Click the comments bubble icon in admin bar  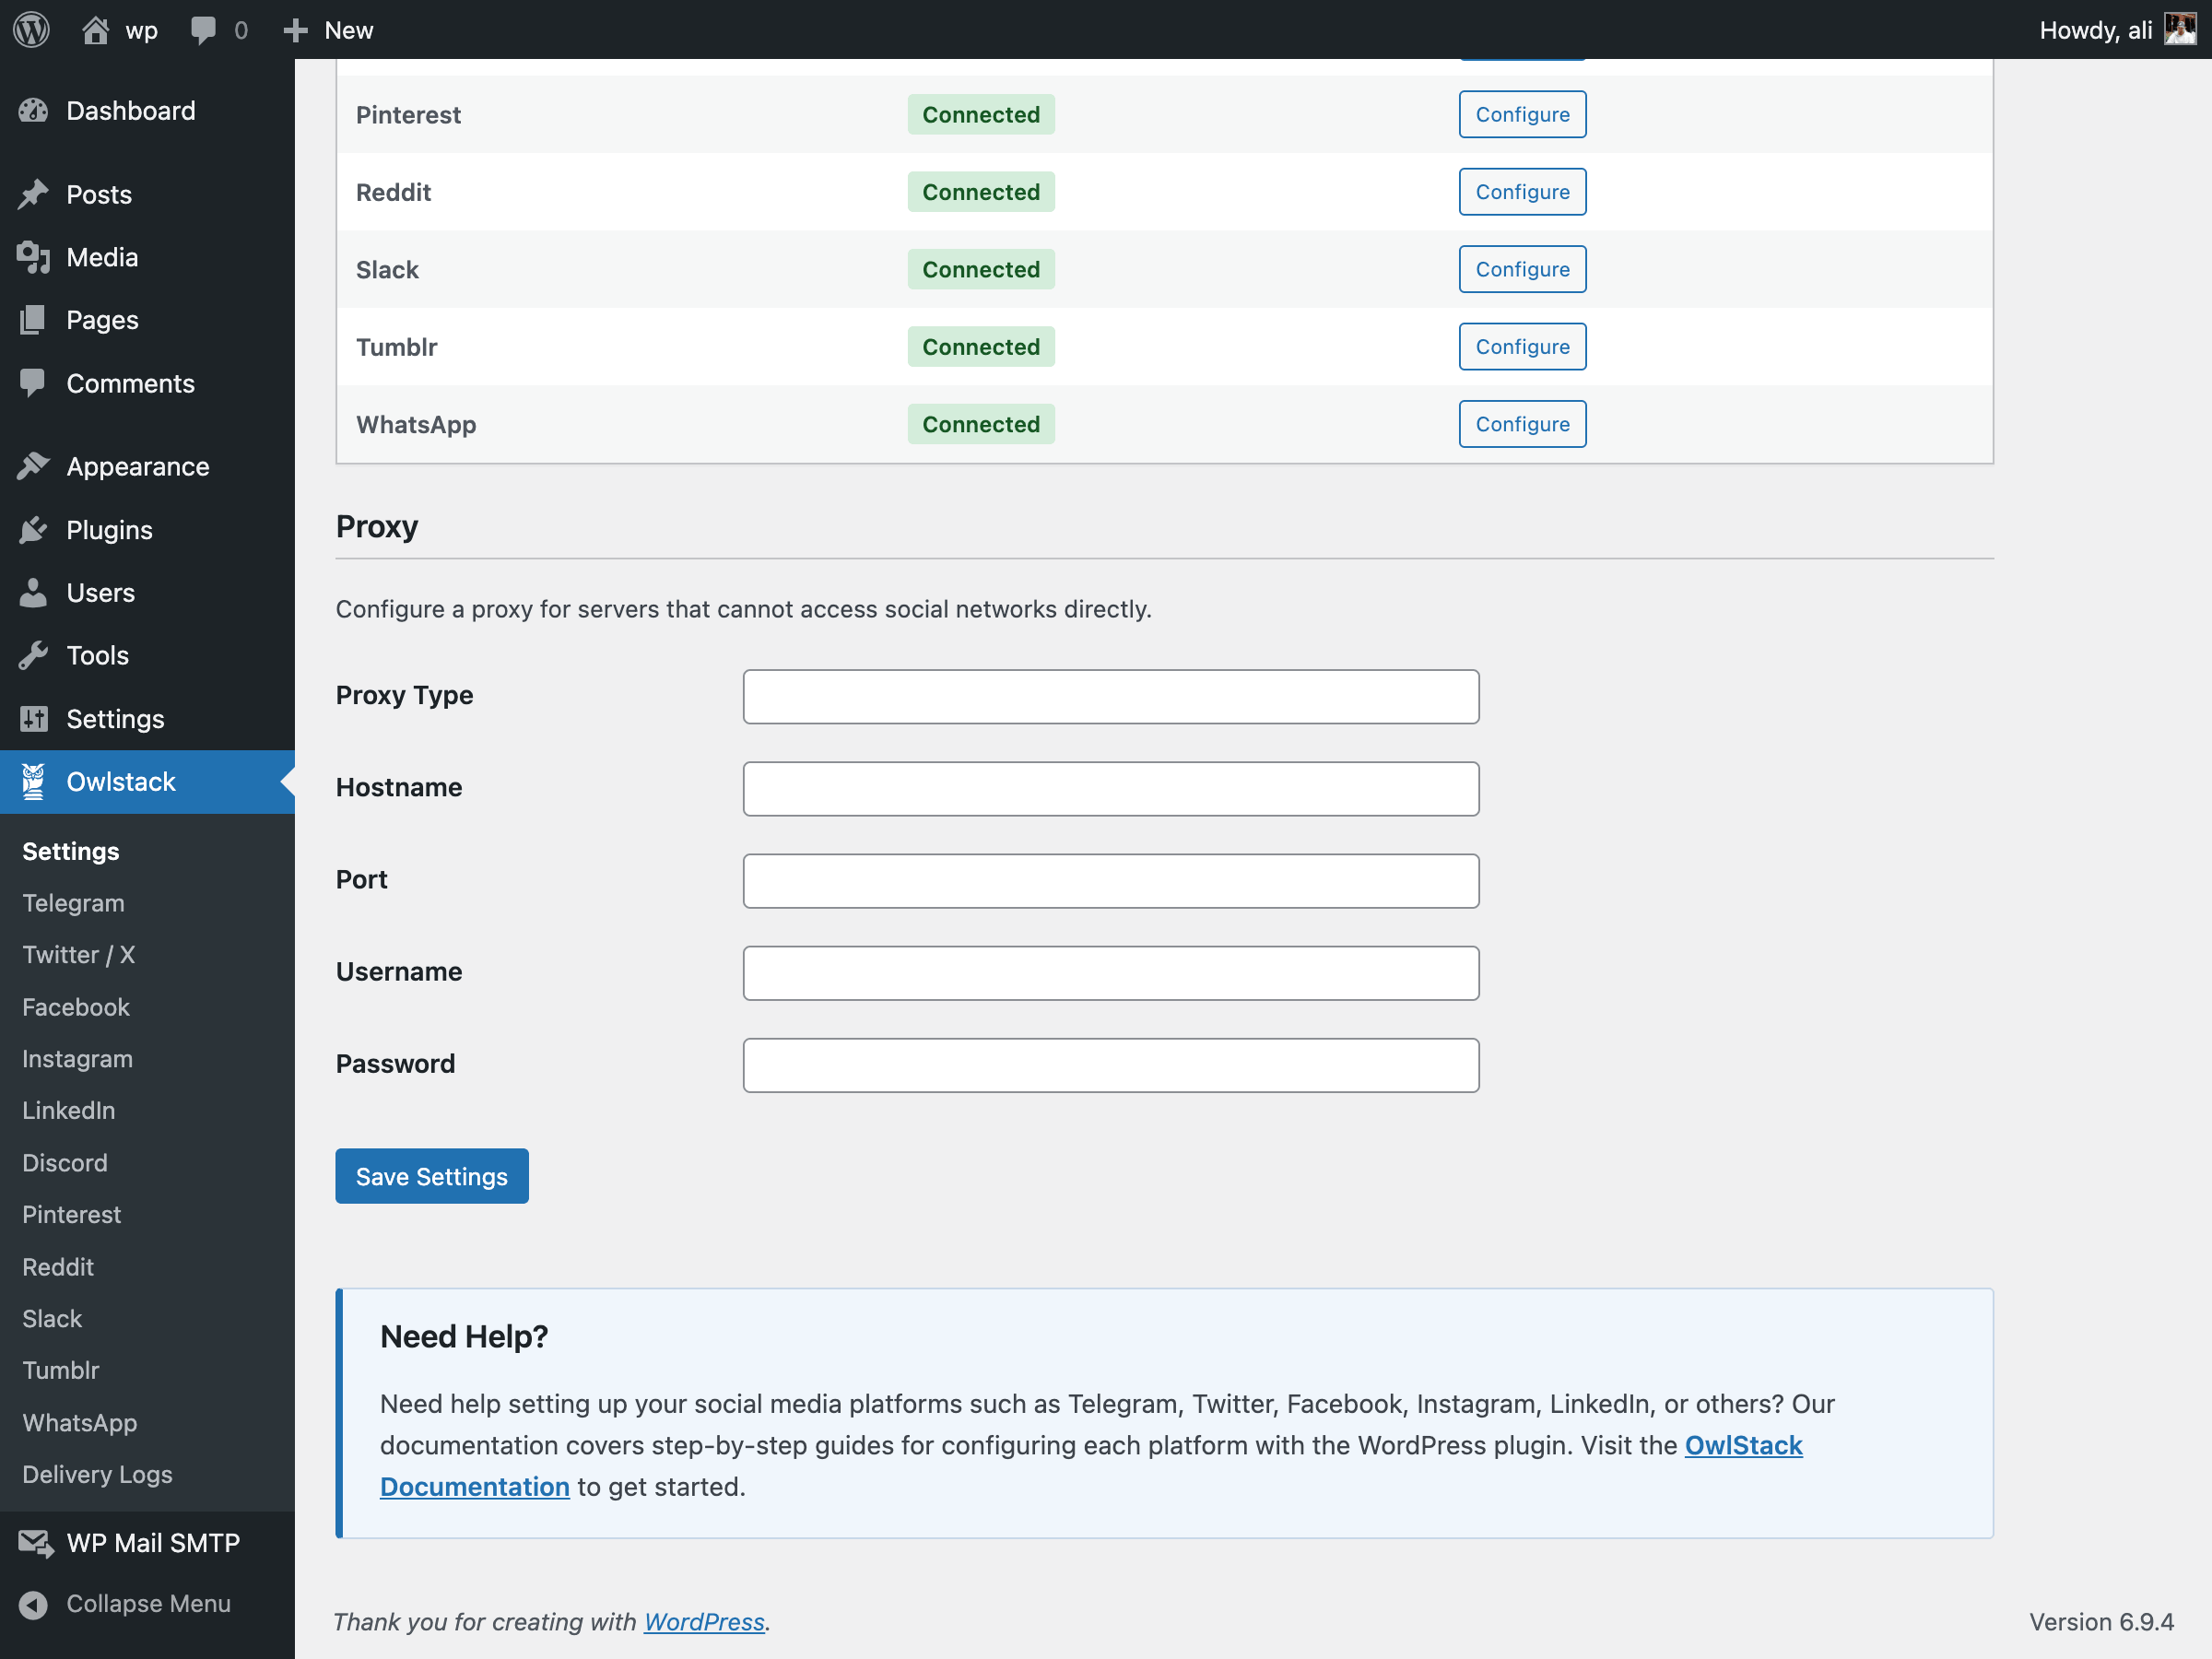(203, 30)
